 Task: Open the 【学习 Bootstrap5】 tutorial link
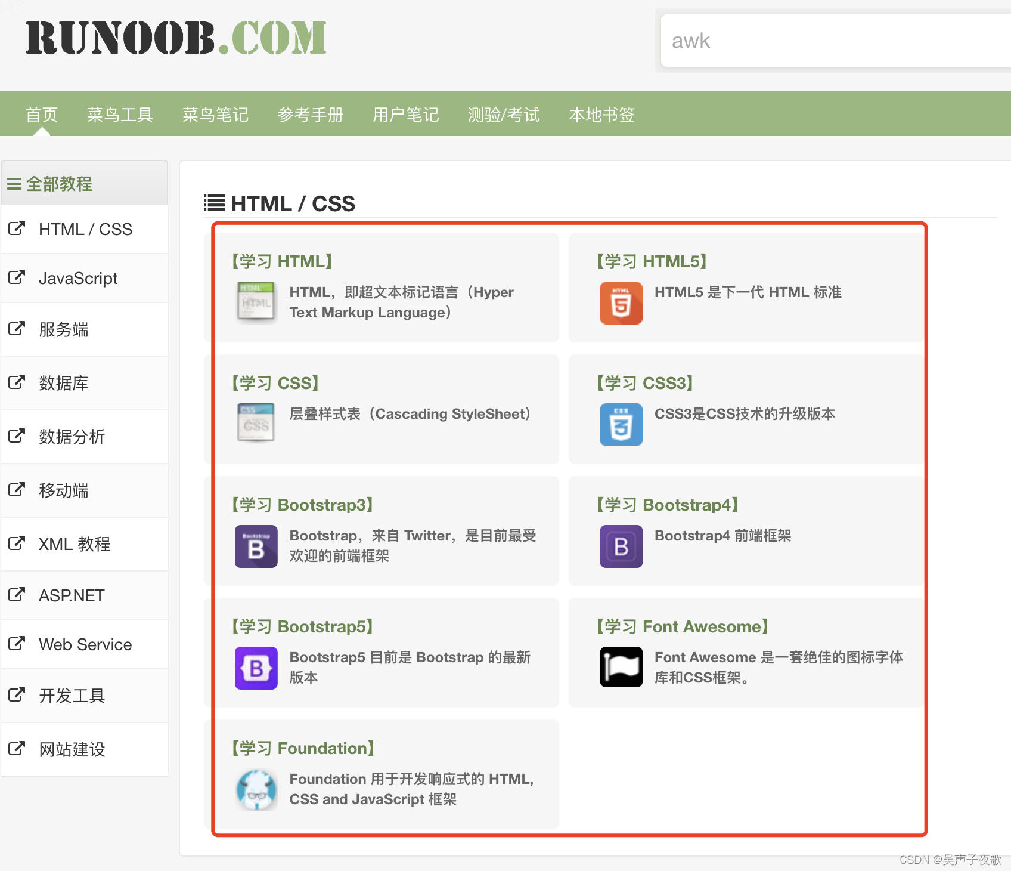303,626
